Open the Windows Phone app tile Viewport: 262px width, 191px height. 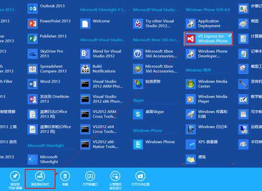coord(154,144)
